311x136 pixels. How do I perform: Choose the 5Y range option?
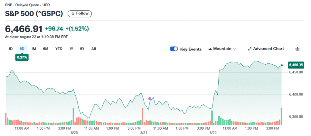click(82, 49)
